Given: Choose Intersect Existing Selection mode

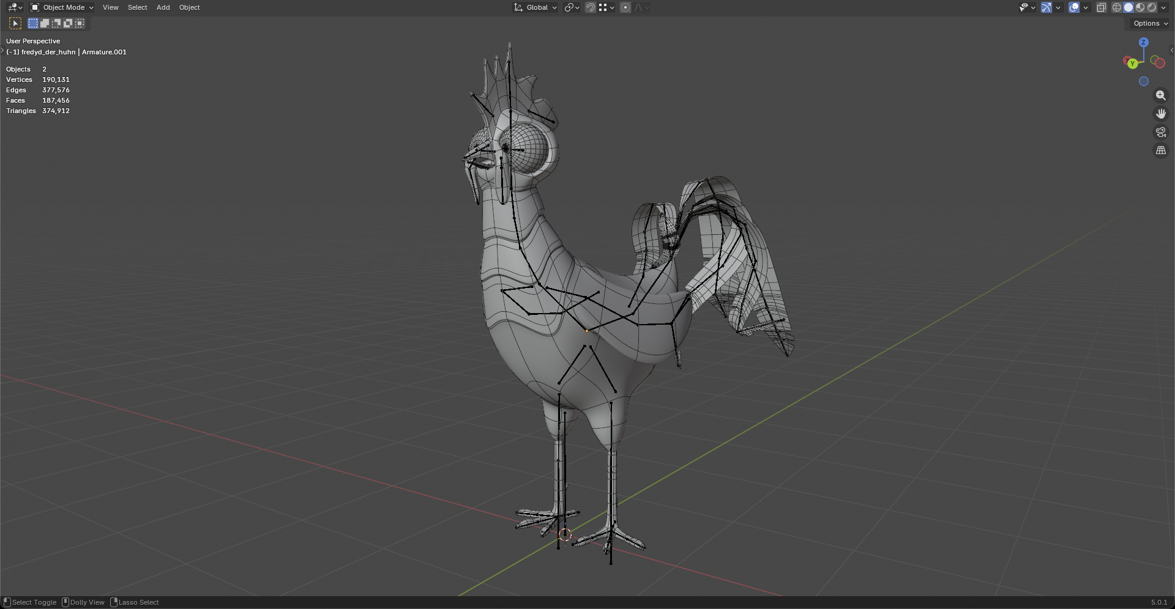Looking at the screenshot, I should (80, 23).
